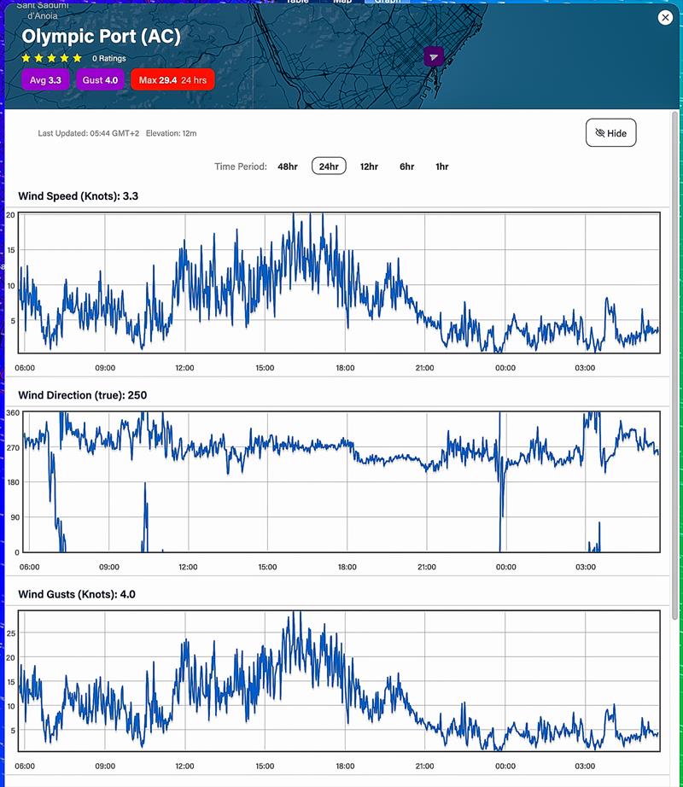Click 21:00 label under Wind Speed chart
Image resolution: width=683 pixels, height=787 pixels.
(x=424, y=368)
